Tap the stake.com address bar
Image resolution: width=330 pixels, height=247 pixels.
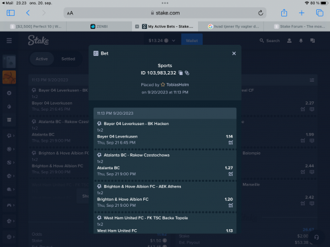165,13
